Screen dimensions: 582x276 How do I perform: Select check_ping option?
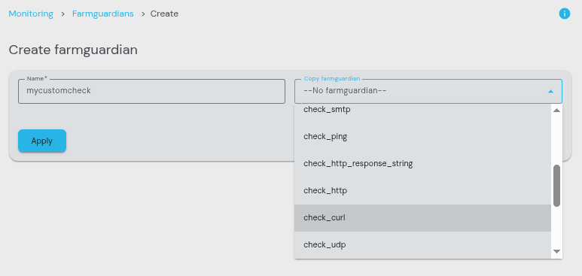422,137
